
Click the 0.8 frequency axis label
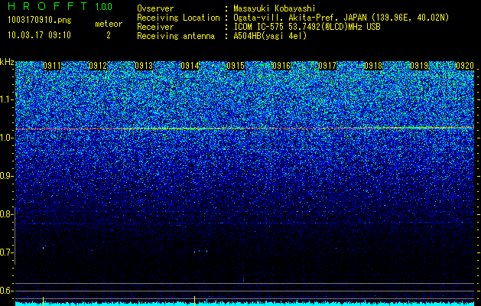[6, 214]
